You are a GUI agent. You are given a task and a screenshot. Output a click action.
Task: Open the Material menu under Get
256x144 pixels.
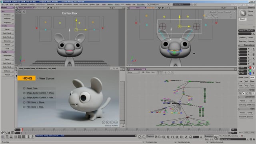(8, 19)
